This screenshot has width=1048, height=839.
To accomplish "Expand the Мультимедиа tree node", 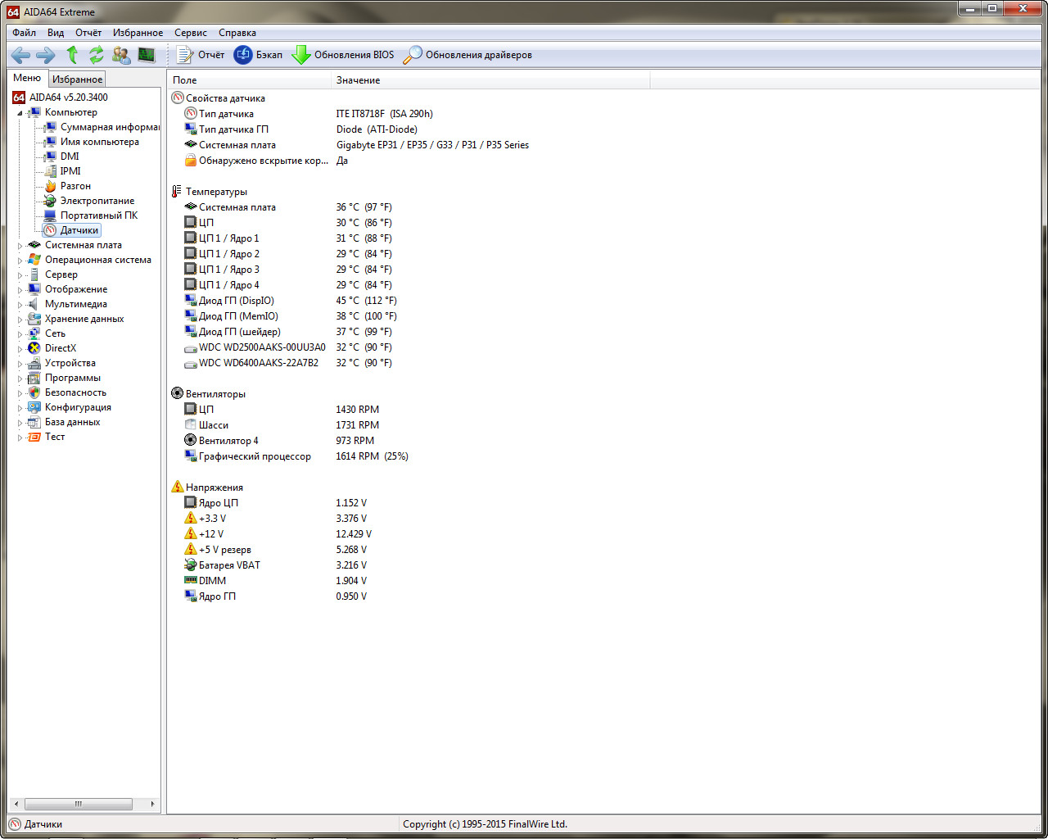I will [x=20, y=304].
